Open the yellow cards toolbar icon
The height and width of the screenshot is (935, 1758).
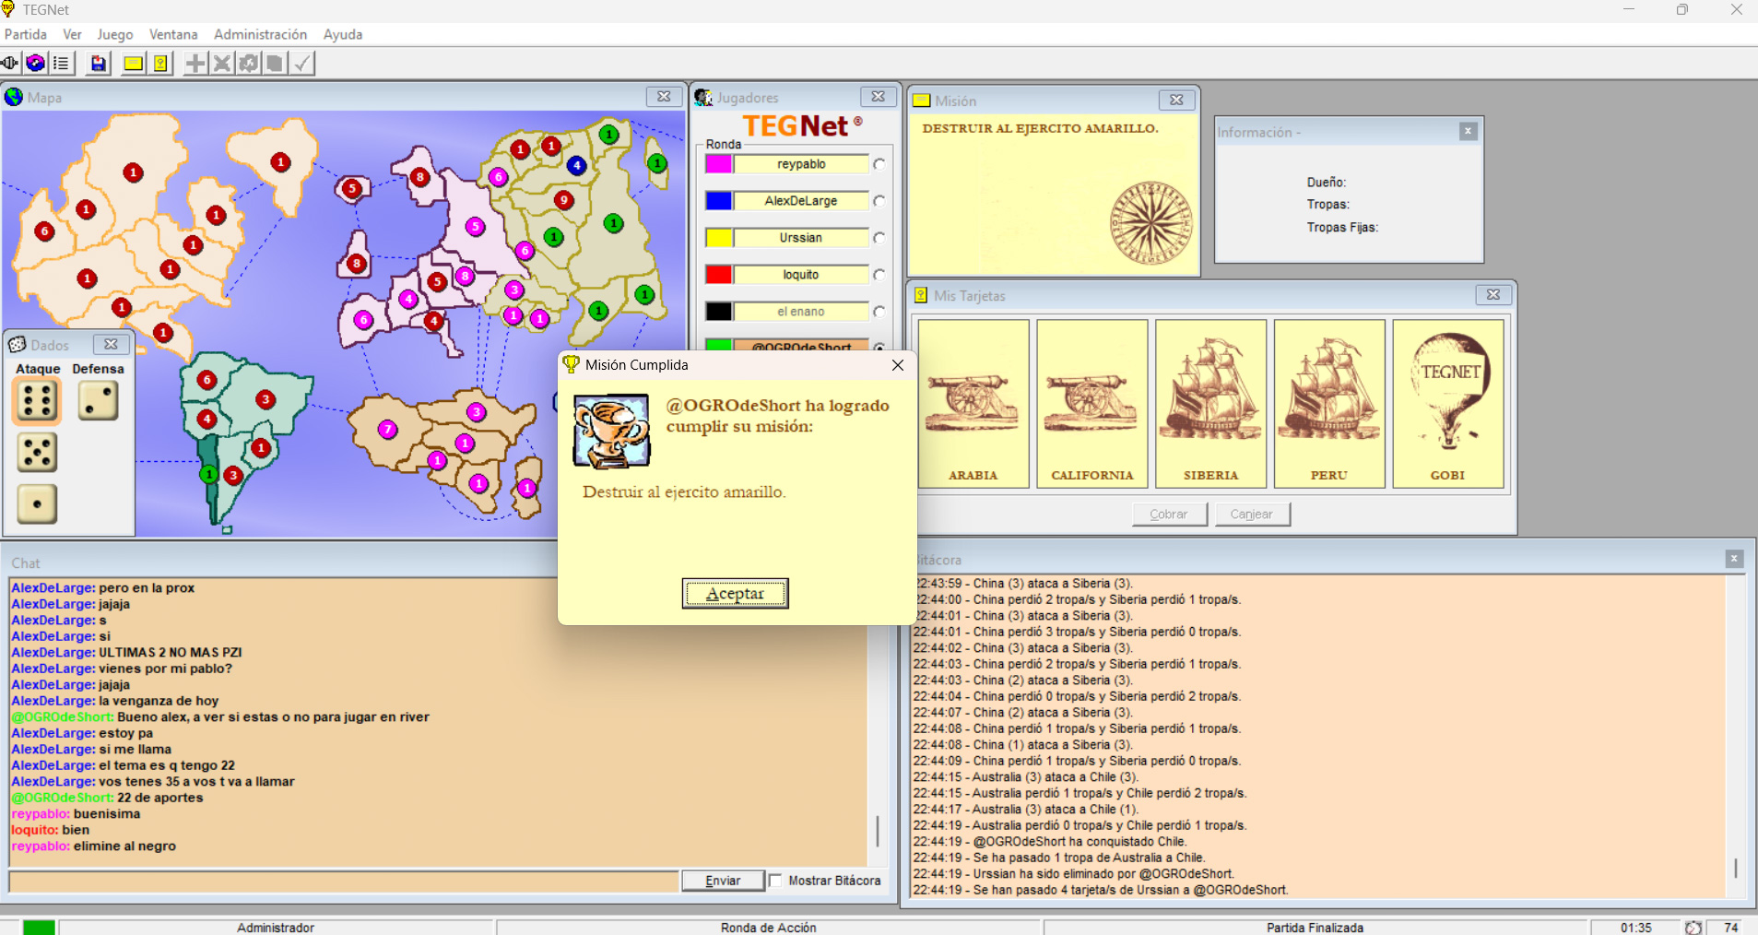click(x=160, y=64)
